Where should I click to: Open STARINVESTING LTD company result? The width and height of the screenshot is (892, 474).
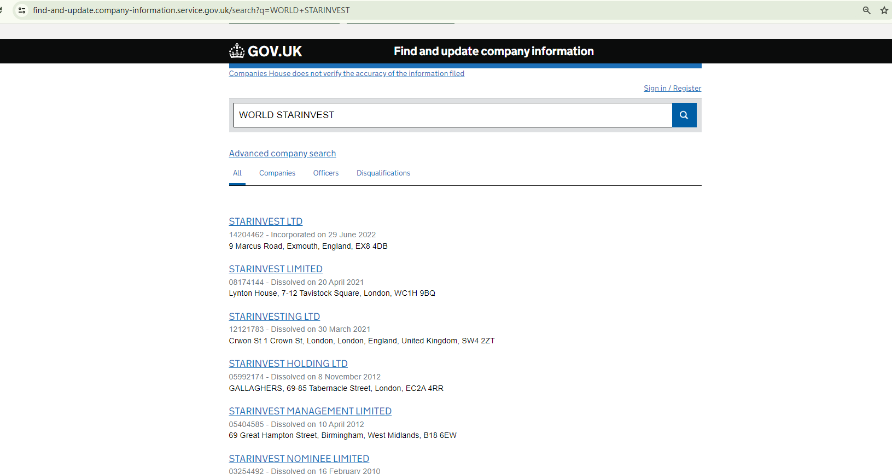(x=274, y=317)
